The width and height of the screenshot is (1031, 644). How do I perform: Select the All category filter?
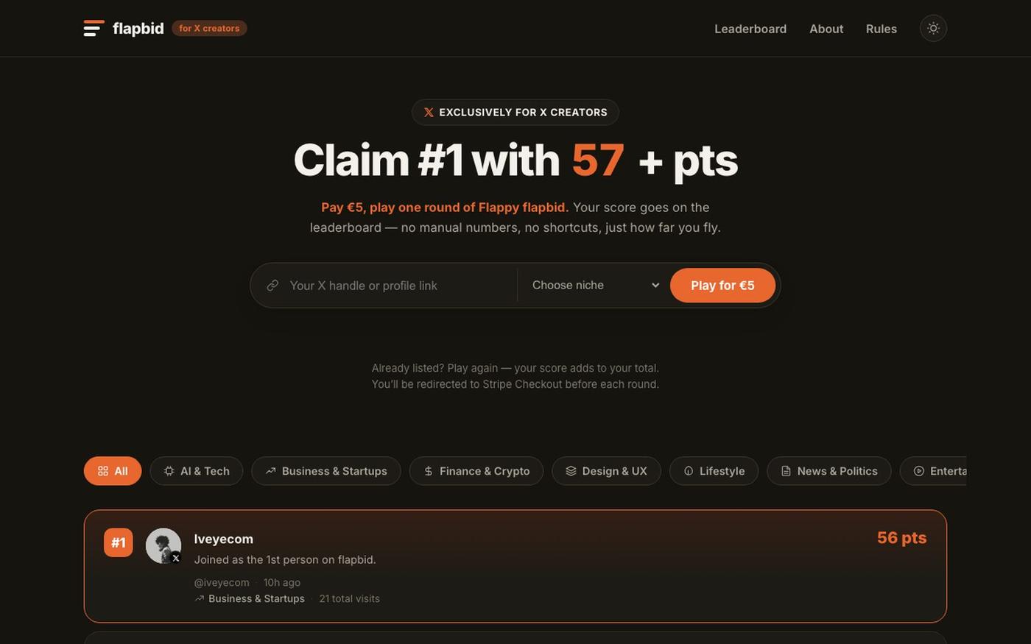click(x=113, y=471)
